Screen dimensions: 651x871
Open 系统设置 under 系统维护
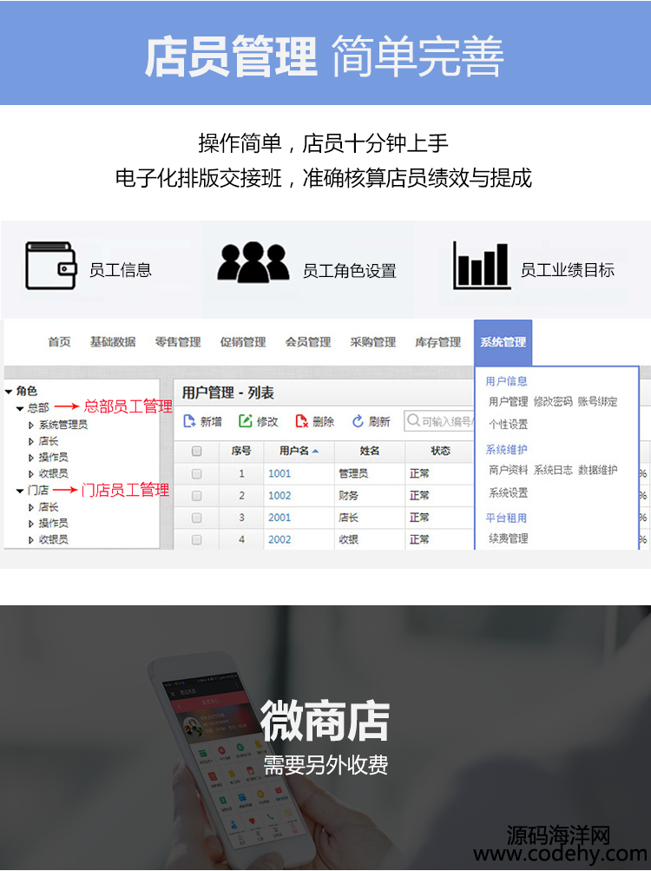tap(509, 492)
